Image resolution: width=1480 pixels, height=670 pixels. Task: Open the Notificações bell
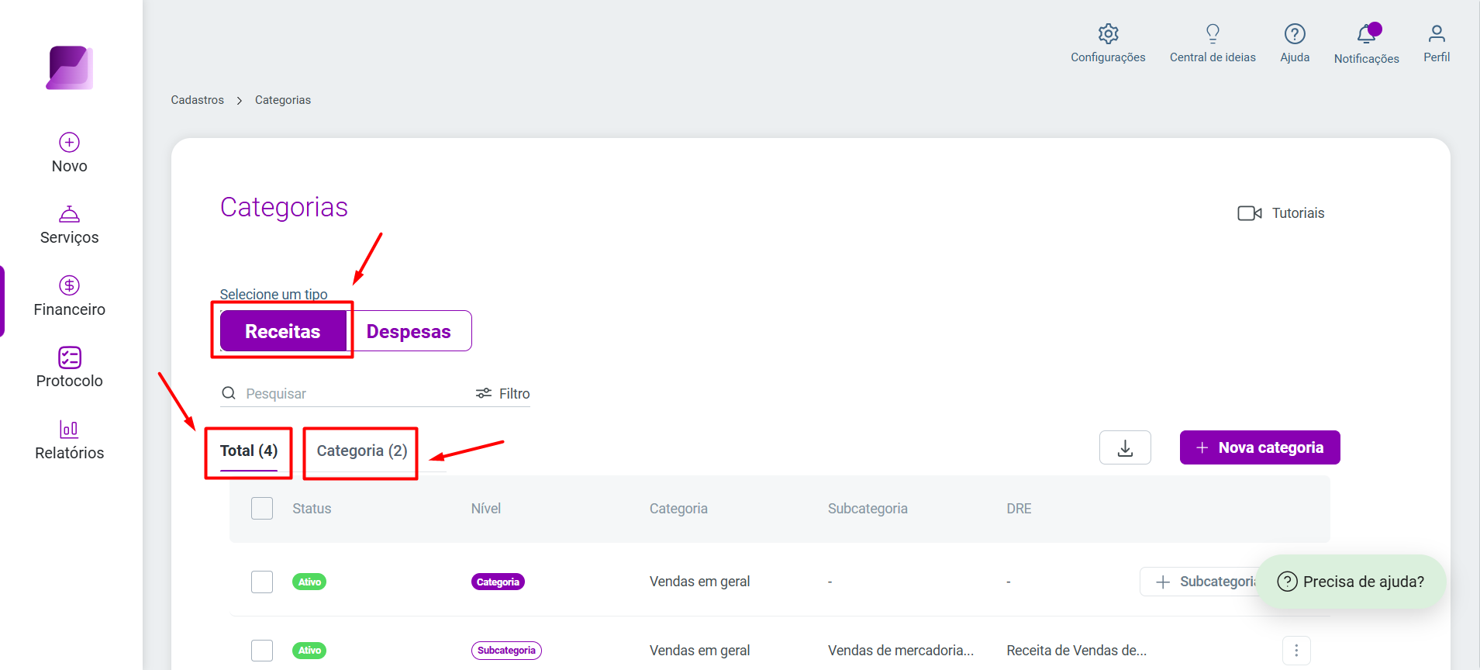pos(1366,33)
